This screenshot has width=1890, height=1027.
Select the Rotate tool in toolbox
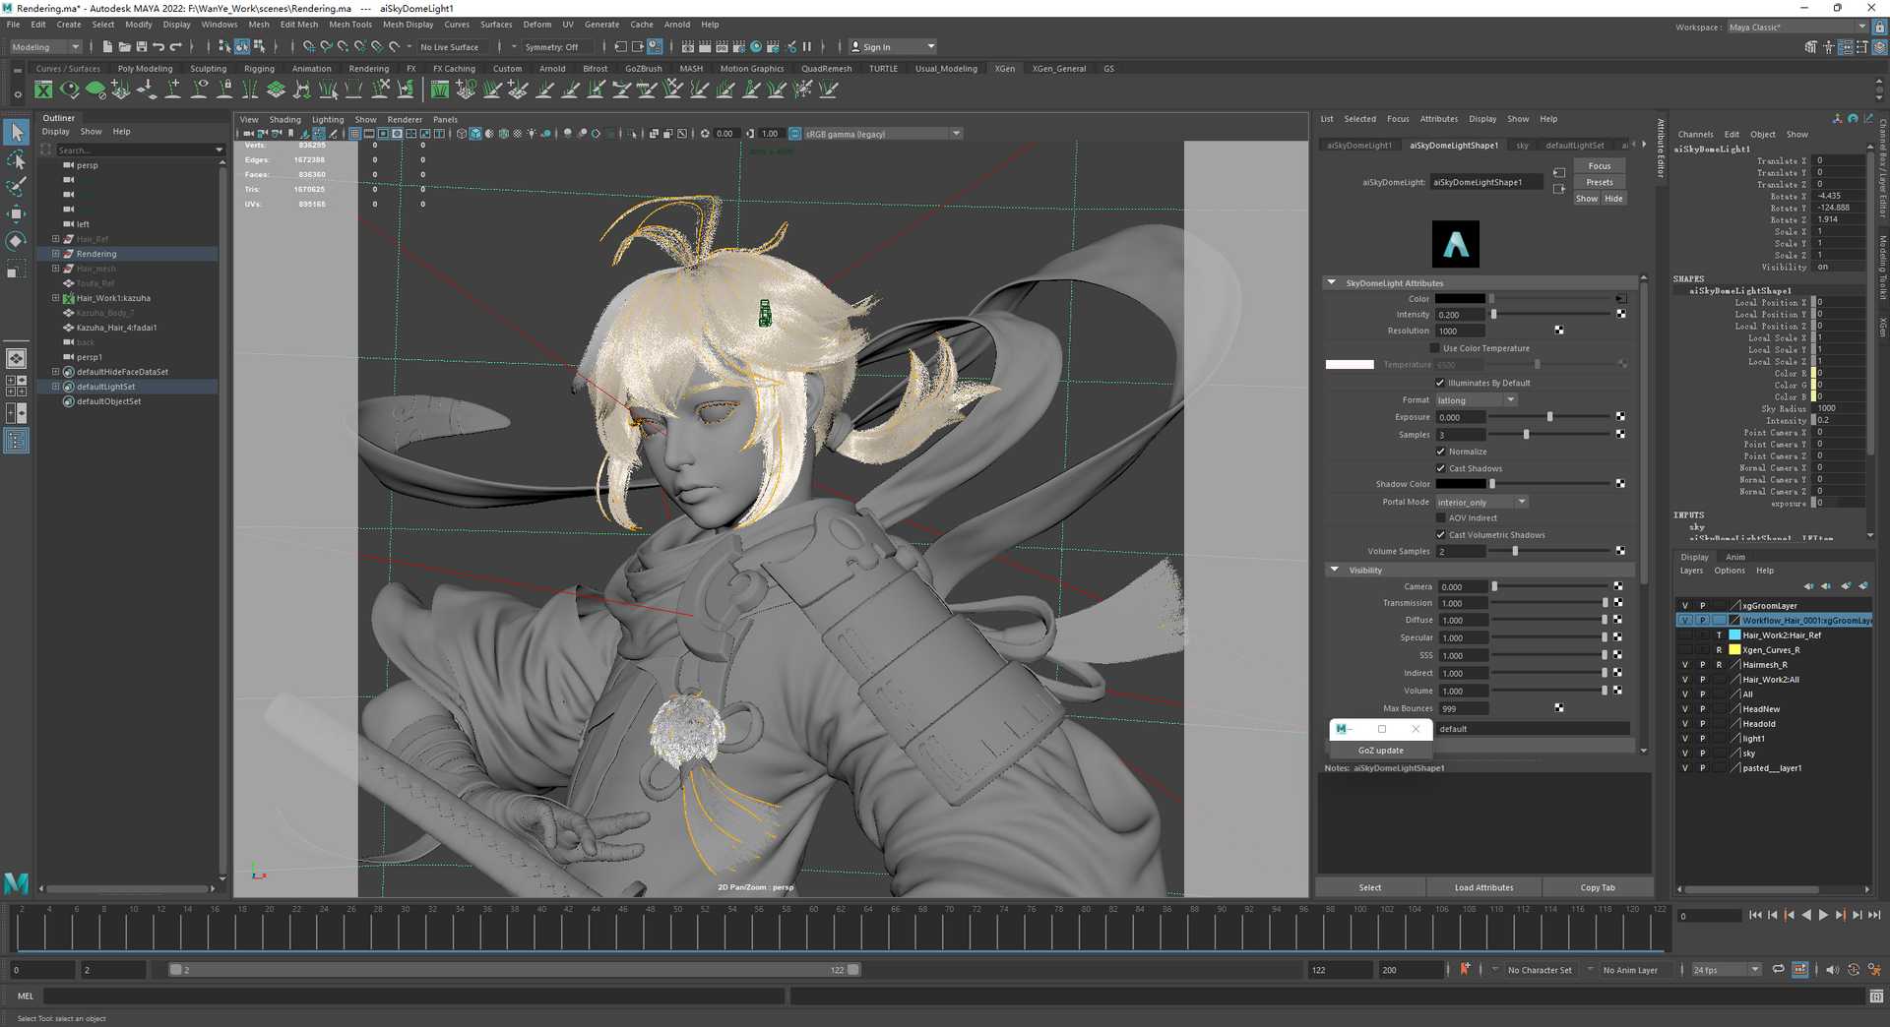pyautogui.click(x=17, y=241)
